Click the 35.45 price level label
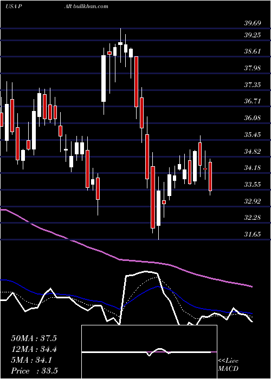271x379 pixels. click(253, 135)
